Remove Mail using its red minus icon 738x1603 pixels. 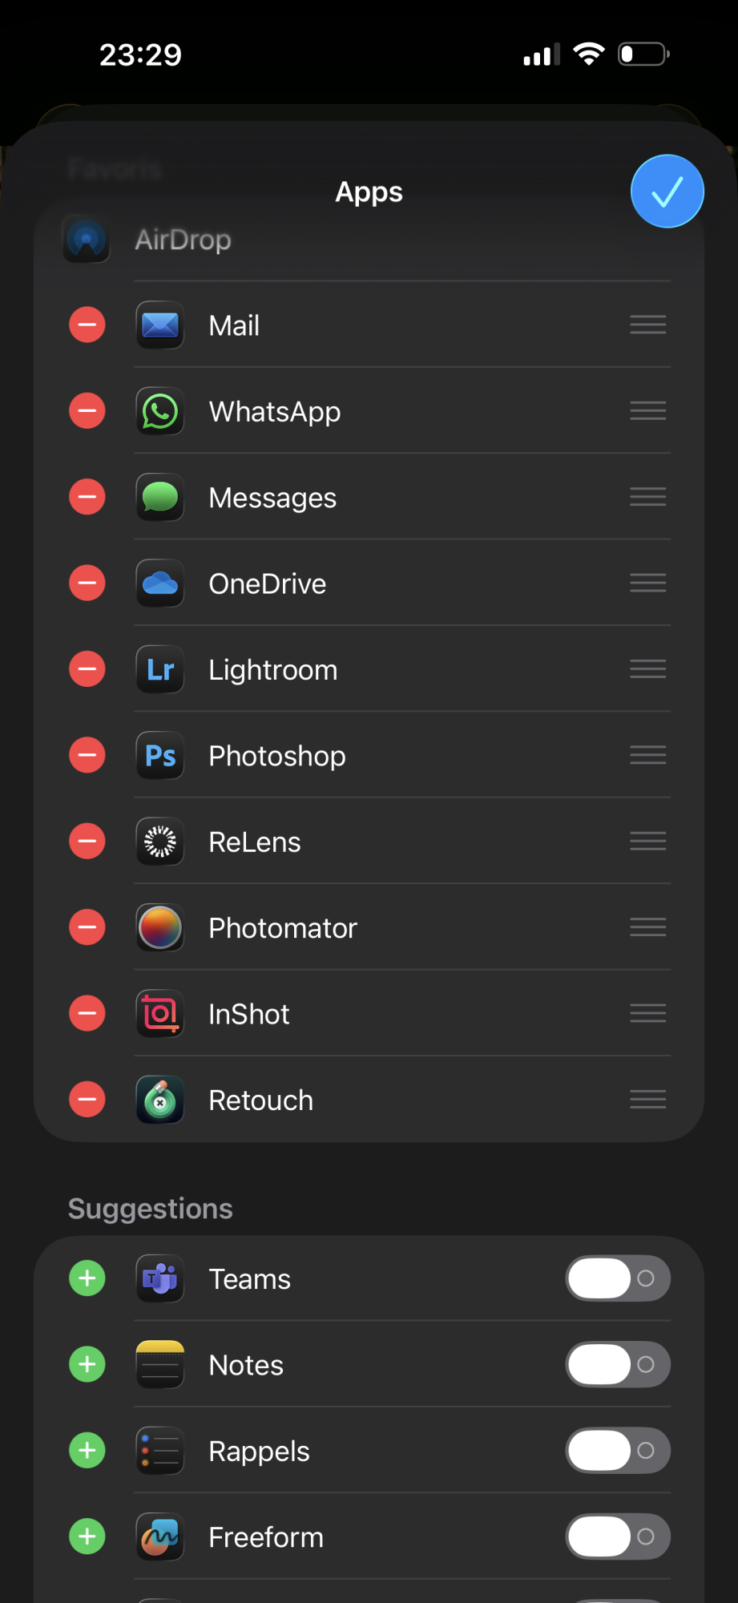pyautogui.click(x=87, y=325)
